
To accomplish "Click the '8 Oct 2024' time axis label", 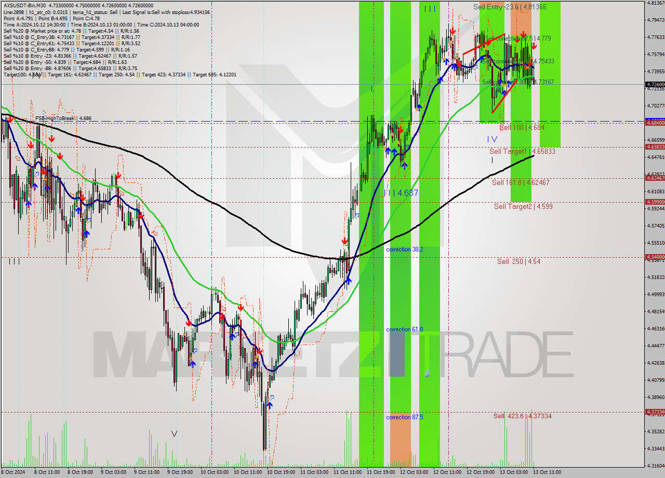I will tap(12, 473).
